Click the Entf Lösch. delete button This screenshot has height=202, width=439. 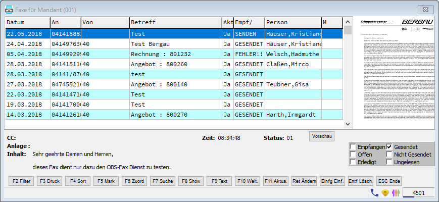coord(361,181)
